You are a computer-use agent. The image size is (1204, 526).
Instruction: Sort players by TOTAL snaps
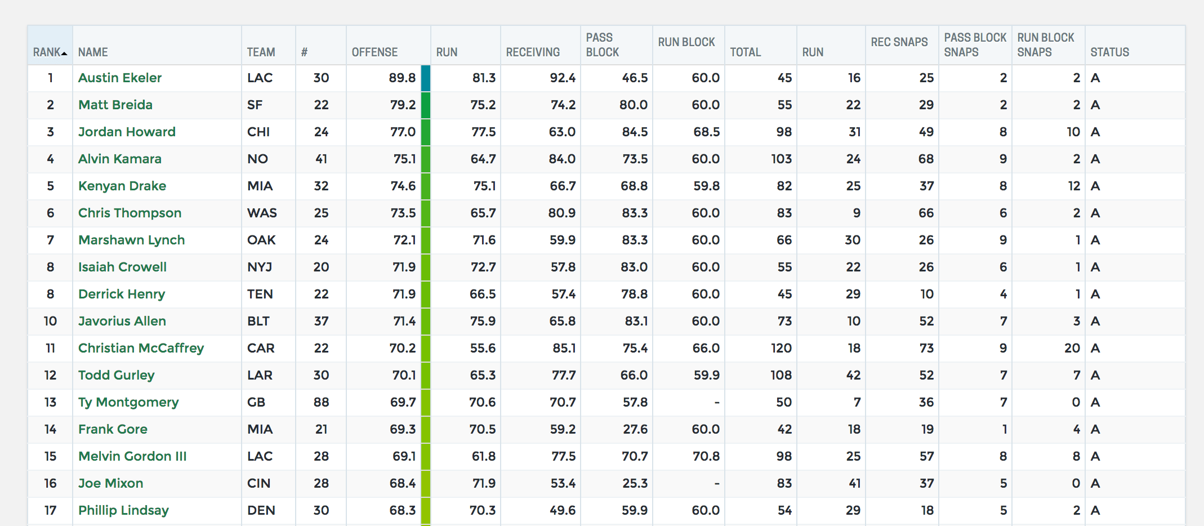tap(745, 52)
